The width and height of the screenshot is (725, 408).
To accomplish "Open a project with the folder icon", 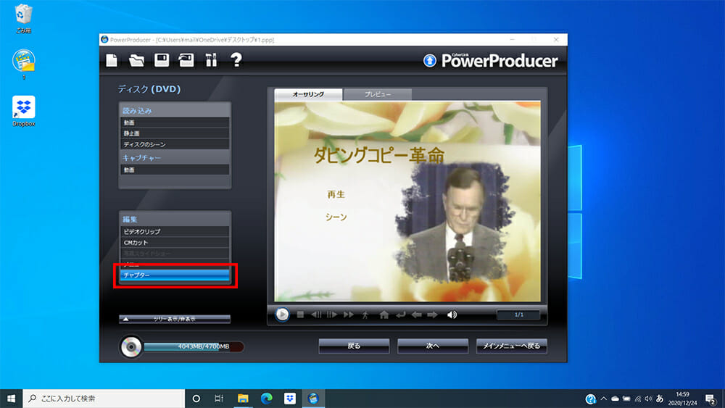I will 136,61.
